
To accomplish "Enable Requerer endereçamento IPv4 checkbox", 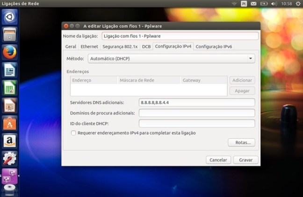I will pos(73,133).
